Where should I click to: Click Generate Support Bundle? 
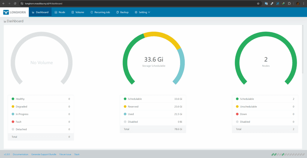click(x=44, y=154)
